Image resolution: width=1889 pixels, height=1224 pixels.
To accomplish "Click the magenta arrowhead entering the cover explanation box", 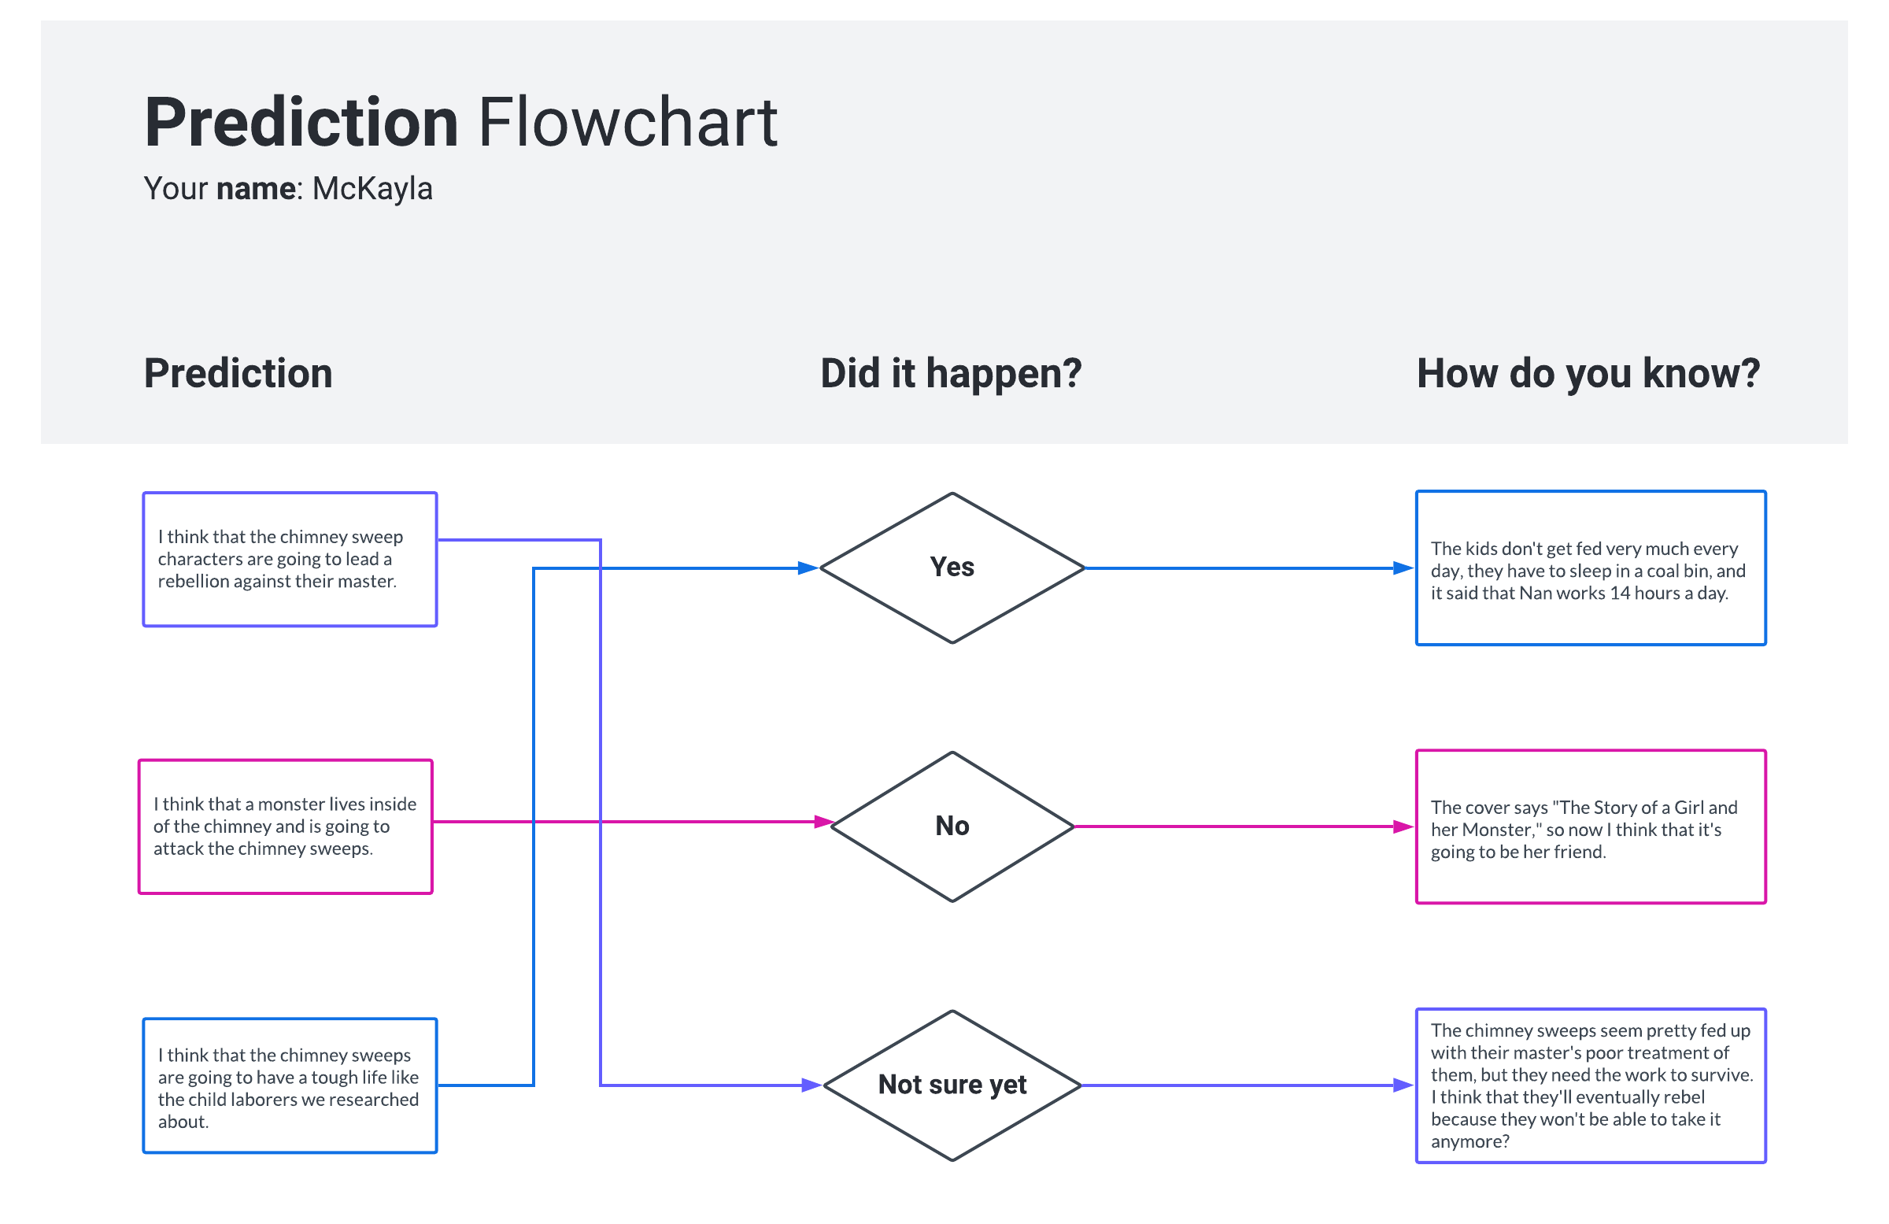I will click(1403, 827).
